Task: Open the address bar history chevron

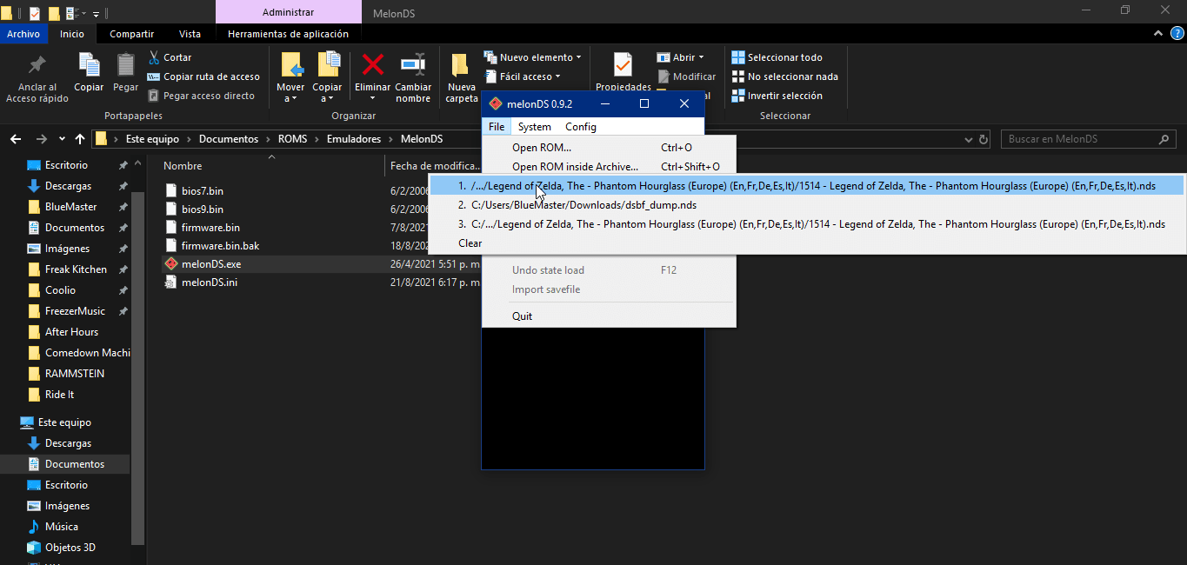Action: 968,138
